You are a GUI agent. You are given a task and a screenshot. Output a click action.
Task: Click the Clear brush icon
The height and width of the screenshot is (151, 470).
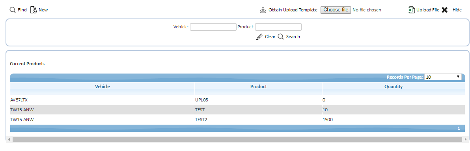pos(259,37)
